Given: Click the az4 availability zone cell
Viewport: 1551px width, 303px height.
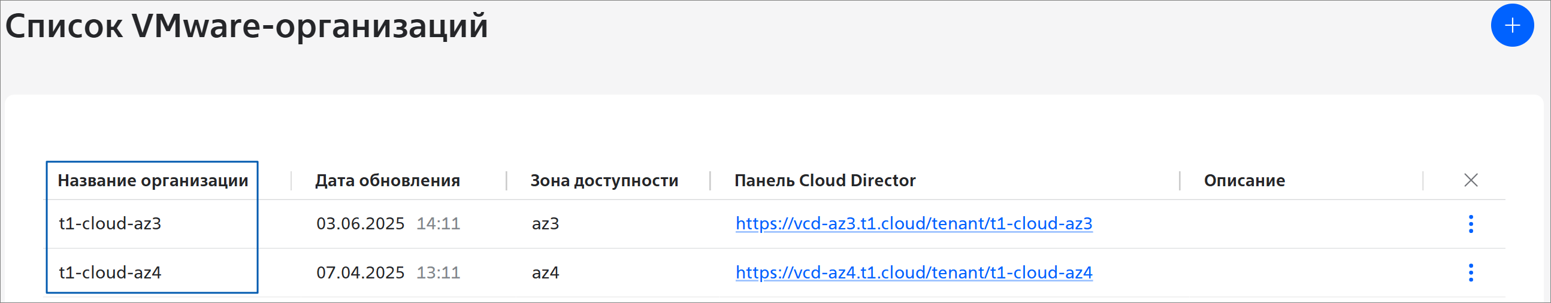Looking at the screenshot, I should pyautogui.click(x=545, y=272).
